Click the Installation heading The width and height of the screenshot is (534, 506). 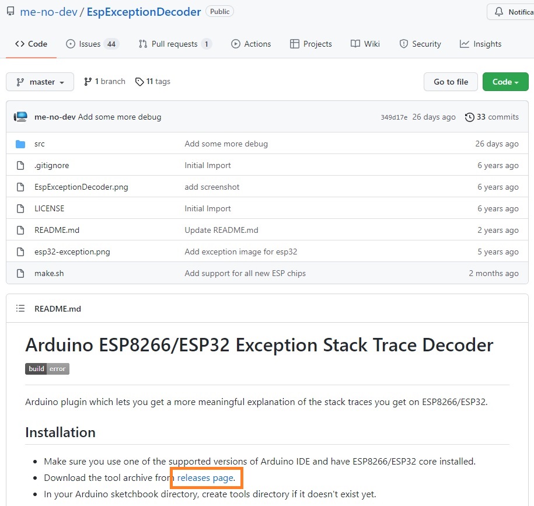coord(60,432)
